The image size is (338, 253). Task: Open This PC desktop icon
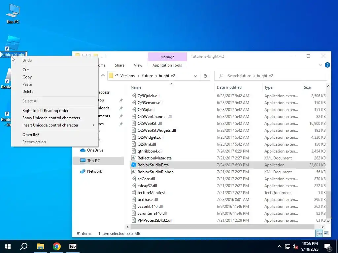[13, 13]
